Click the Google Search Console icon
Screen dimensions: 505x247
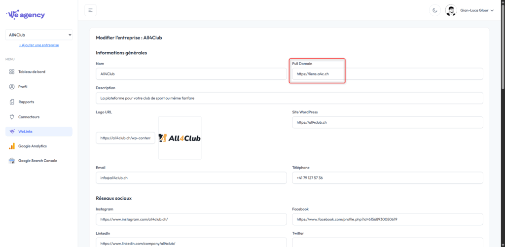[12, 161]
